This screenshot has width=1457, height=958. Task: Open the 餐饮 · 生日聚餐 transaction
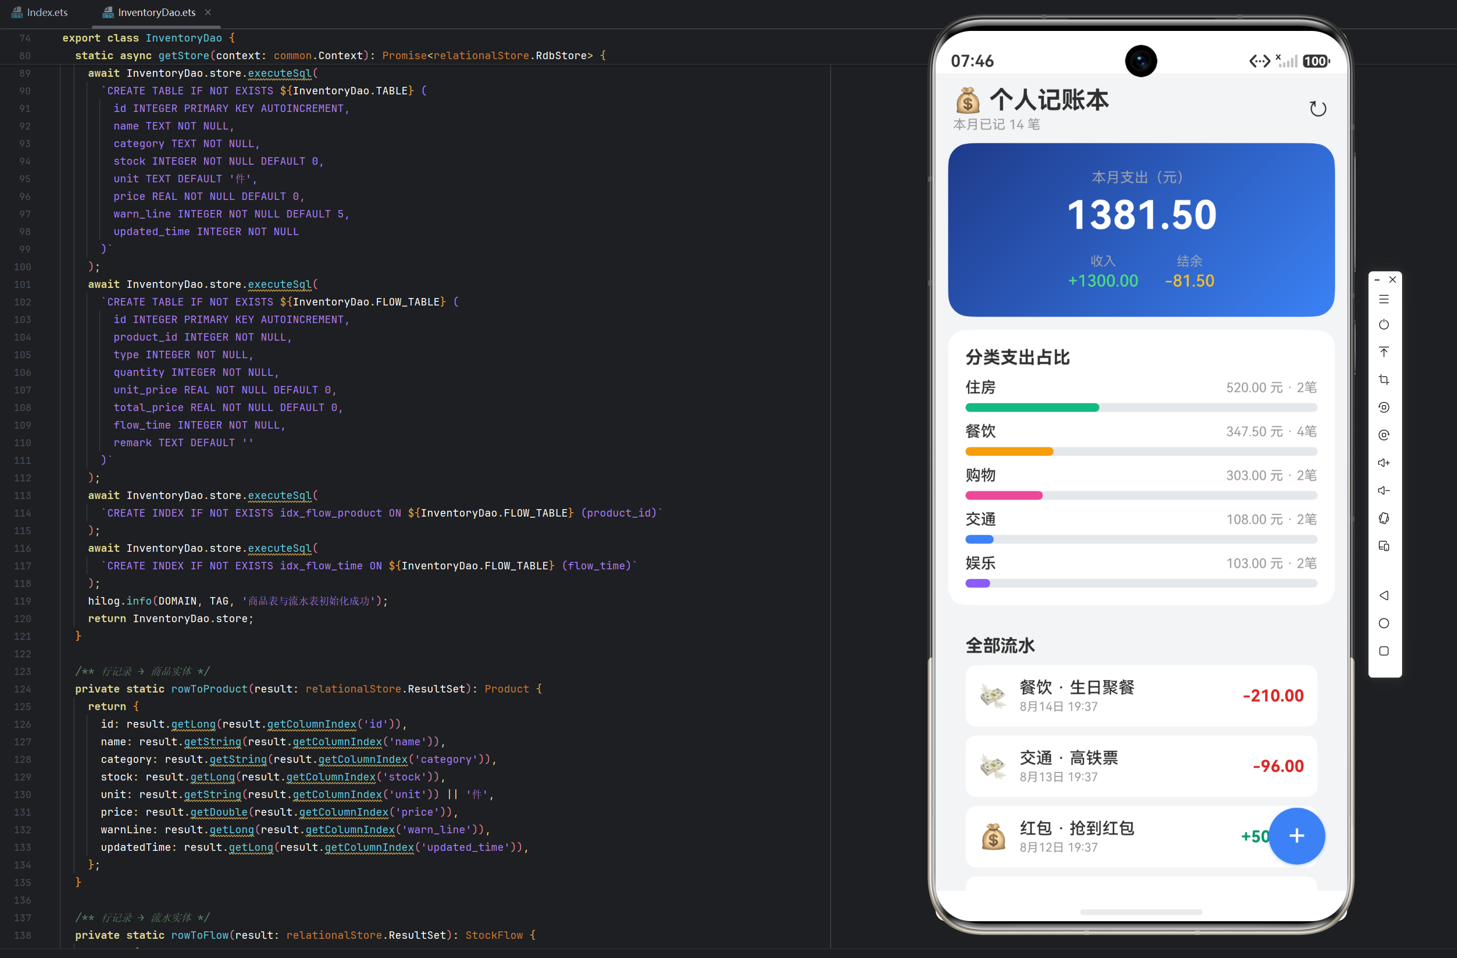[x=1141, y=696]
